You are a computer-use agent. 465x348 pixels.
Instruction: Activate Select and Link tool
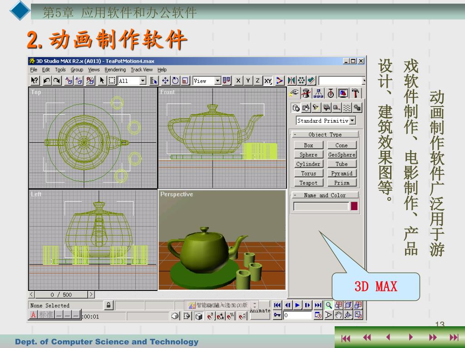click(69, 81)
